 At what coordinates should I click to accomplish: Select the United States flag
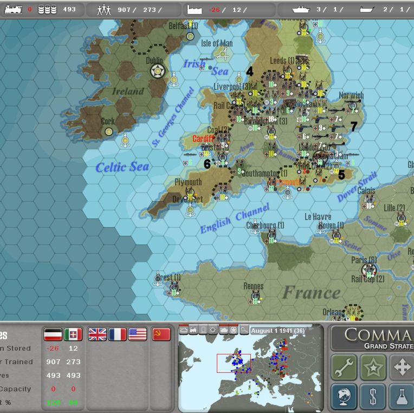138,334
